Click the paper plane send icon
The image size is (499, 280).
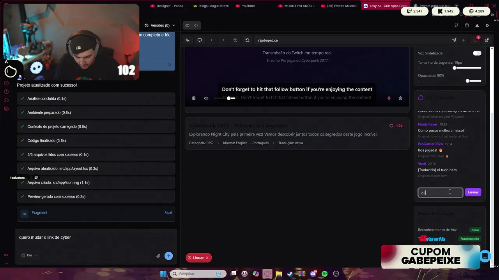pyautogui.click(x=454, y=40)
